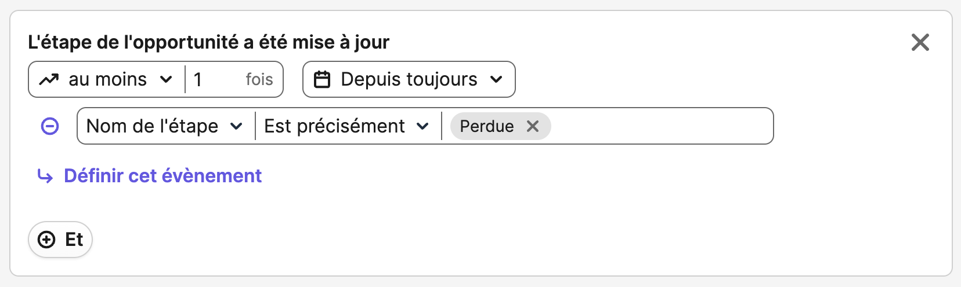Expand the chevron next to "au moins"

[166, 79]
